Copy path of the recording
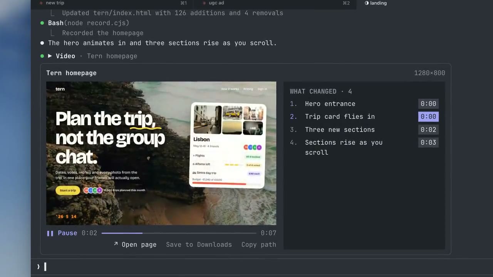Screen dimensions: 493x277 tap(258, 245)
